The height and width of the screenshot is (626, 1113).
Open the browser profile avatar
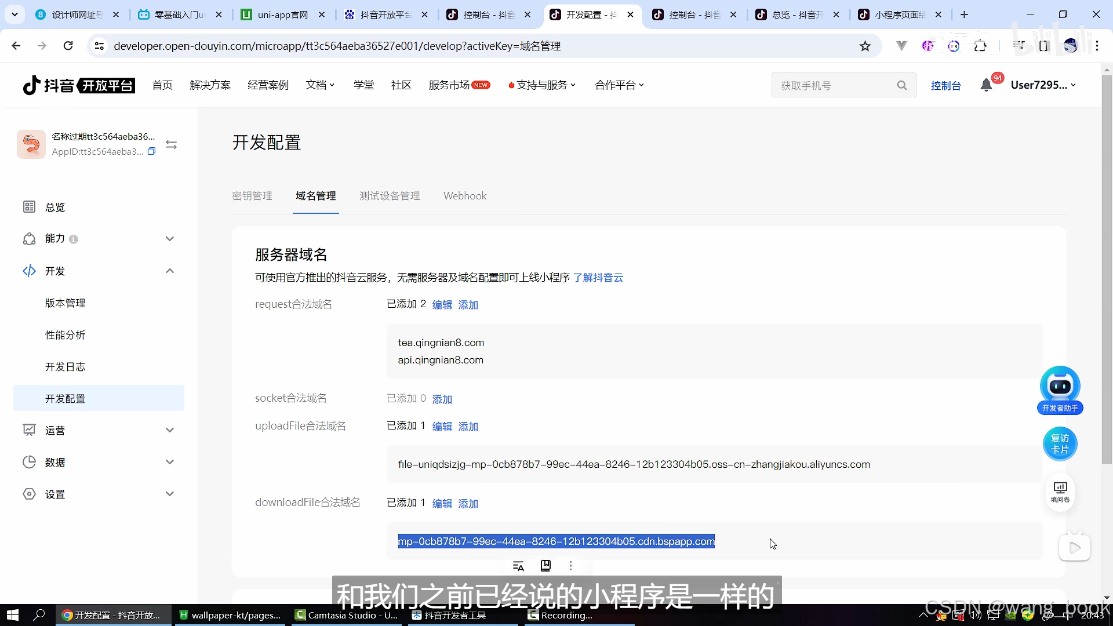(1070, 46)
